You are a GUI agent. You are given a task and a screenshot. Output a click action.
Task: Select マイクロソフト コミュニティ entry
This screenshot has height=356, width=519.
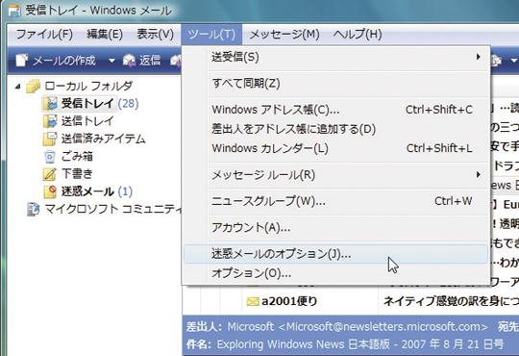[x=113, y=209]
